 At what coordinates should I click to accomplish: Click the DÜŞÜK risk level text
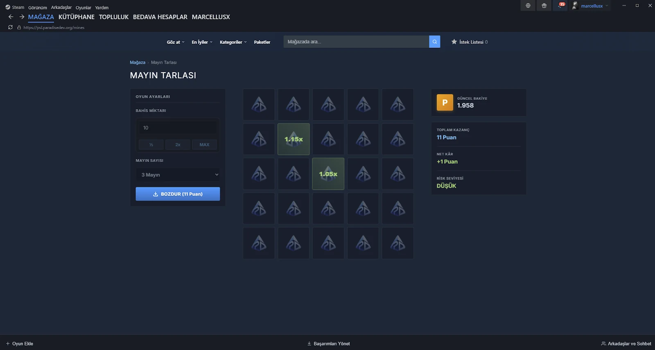pyautogui.click(x=446, y=186)
